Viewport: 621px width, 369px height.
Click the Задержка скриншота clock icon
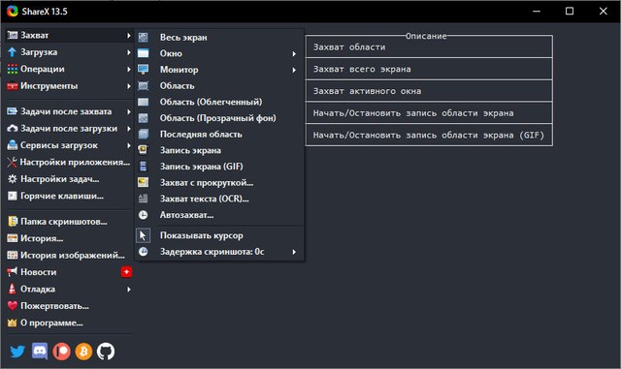143,252
